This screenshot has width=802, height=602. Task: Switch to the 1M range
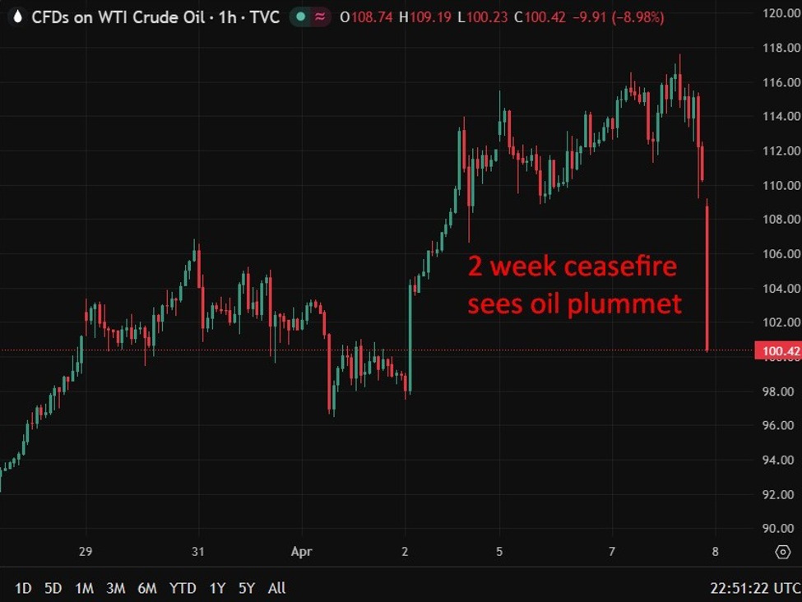point(84,588)
